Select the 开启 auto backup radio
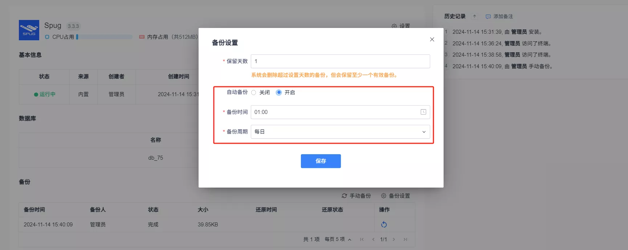Image resolution: width=628 pixels, height=250 pixels. click(x=279, y=93)
